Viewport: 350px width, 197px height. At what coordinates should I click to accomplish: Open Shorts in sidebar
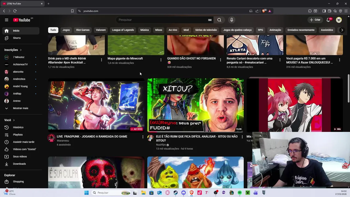pos(21,38)
